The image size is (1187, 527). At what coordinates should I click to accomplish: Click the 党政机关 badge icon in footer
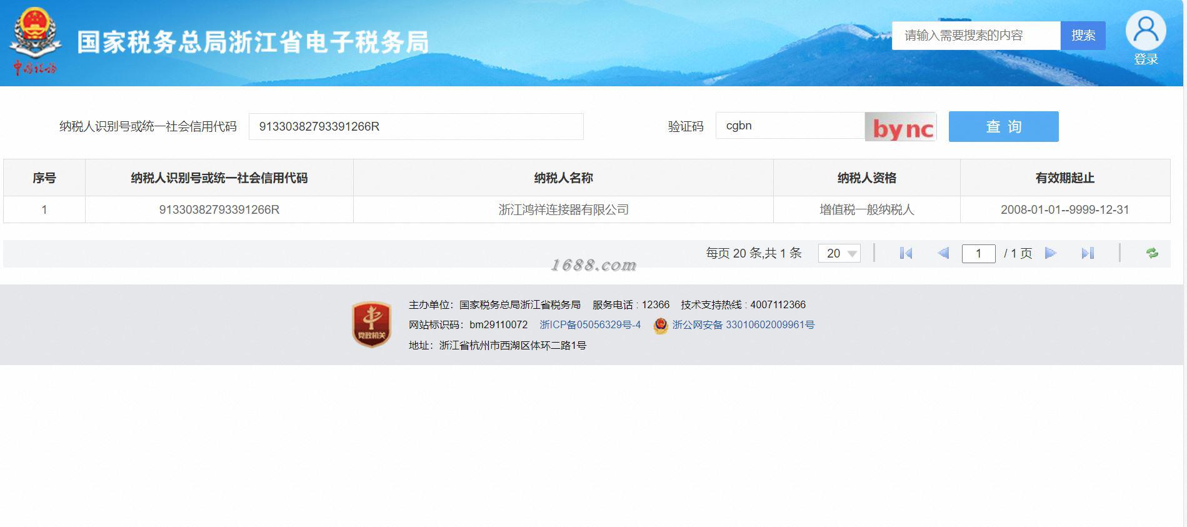[372, 324]
